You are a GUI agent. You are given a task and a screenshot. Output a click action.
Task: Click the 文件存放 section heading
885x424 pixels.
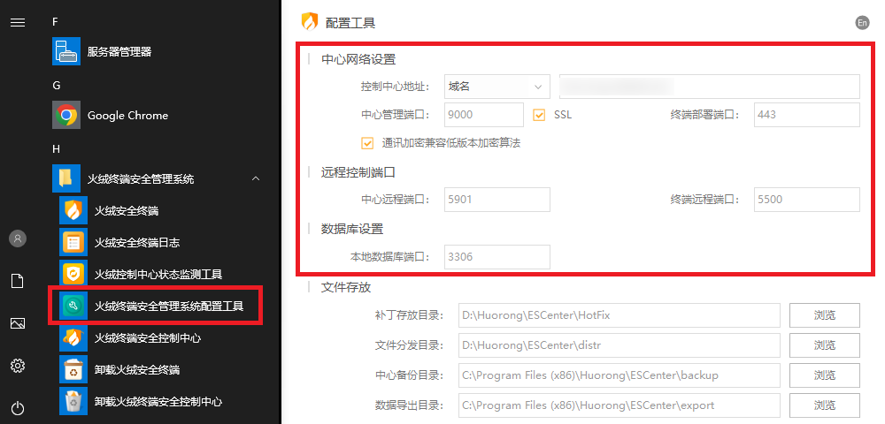point(346,287)
